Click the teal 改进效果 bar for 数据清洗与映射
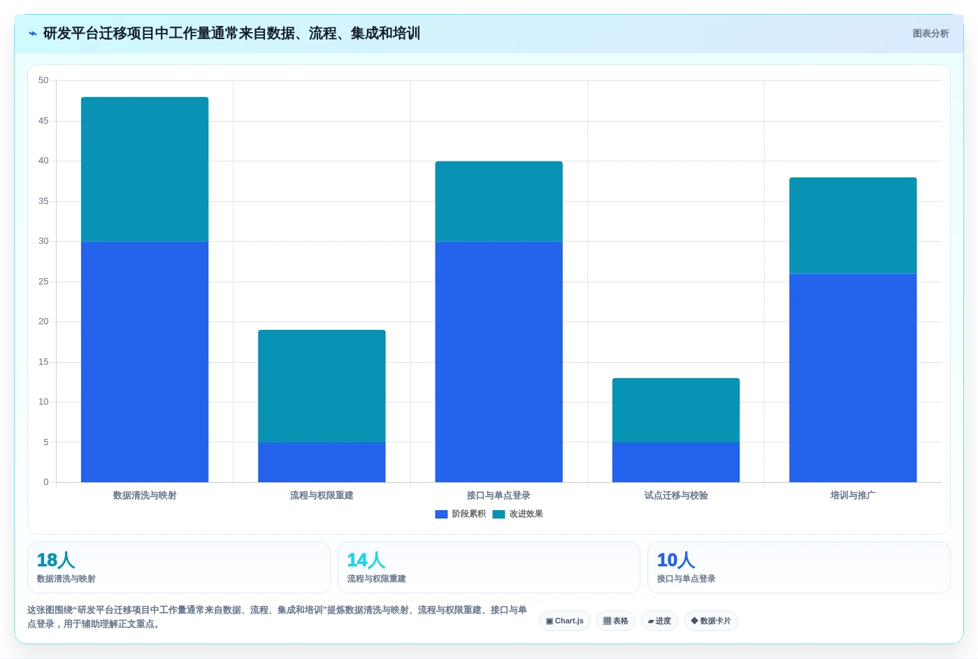This screenshot has height=659, width=978. coord(145,169)
